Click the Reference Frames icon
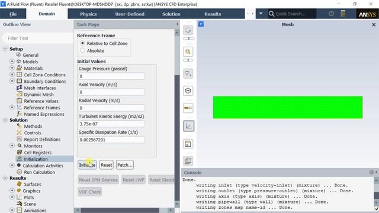This screenshot has width=379, height=213. (x=20, y=107)
